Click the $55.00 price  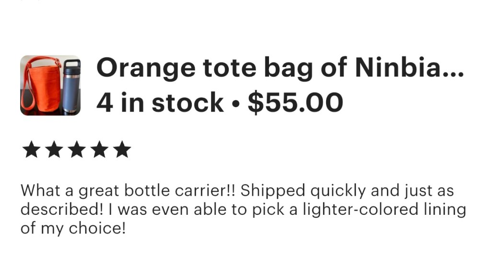click(x=295, y=102)
